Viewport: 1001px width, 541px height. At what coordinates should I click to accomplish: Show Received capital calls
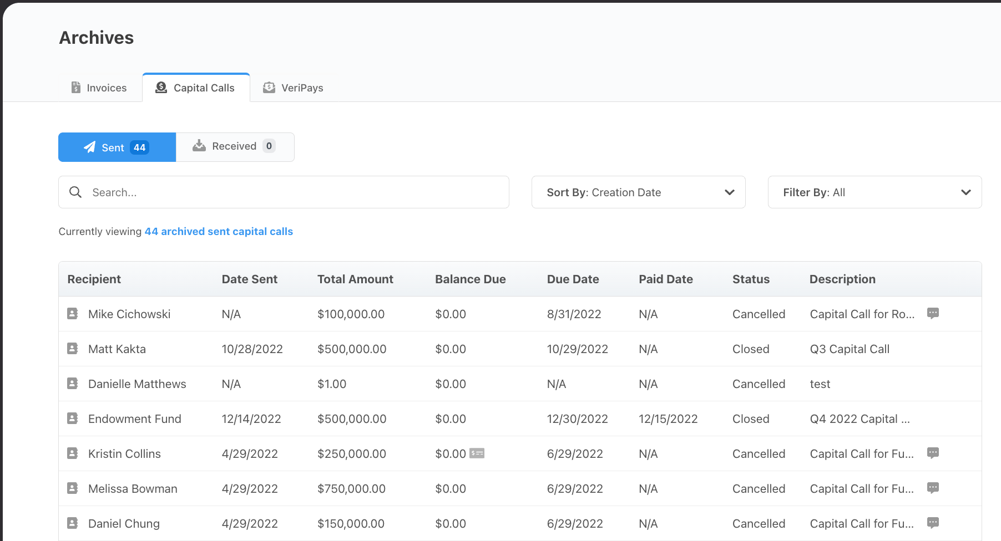click(235, 147)
